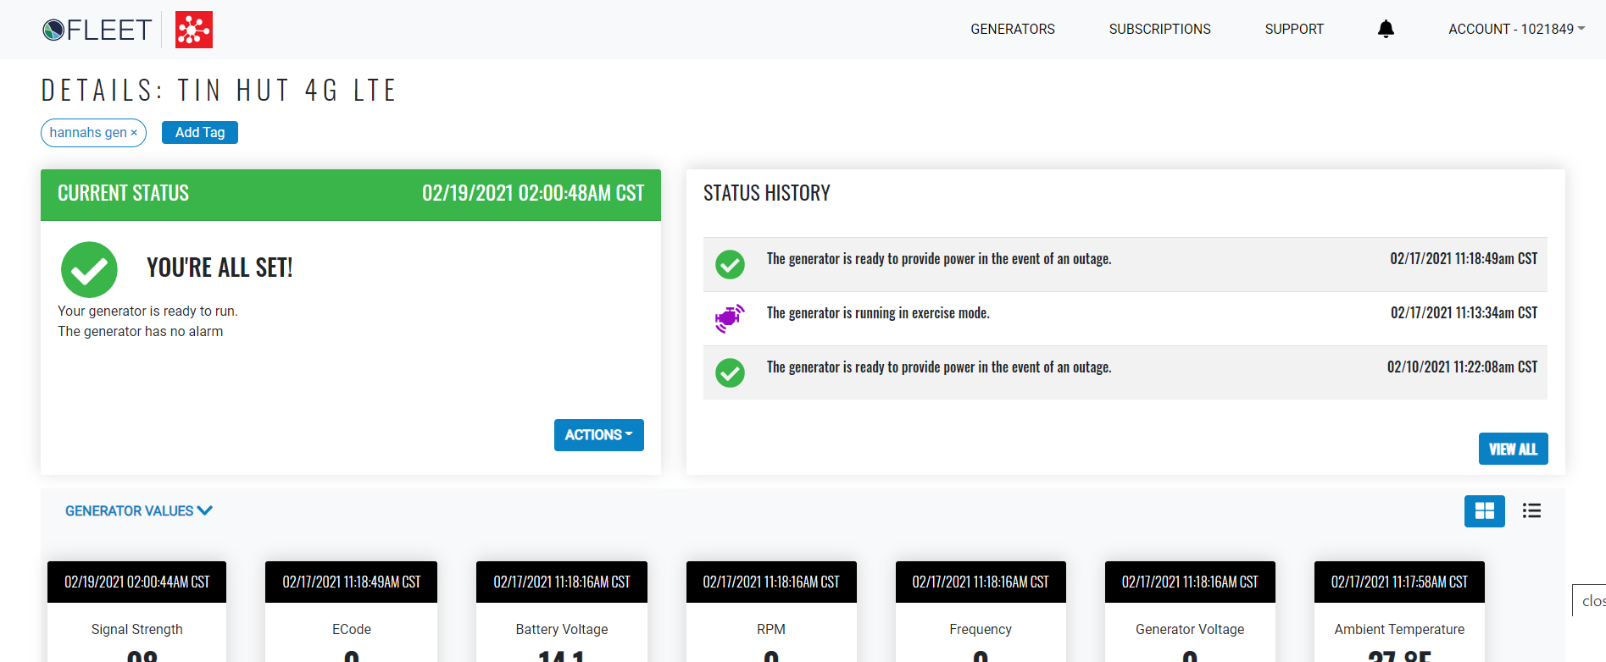Click the red network hub icon
This screenshot has width=1606, height=662.
tap(194, 30)
